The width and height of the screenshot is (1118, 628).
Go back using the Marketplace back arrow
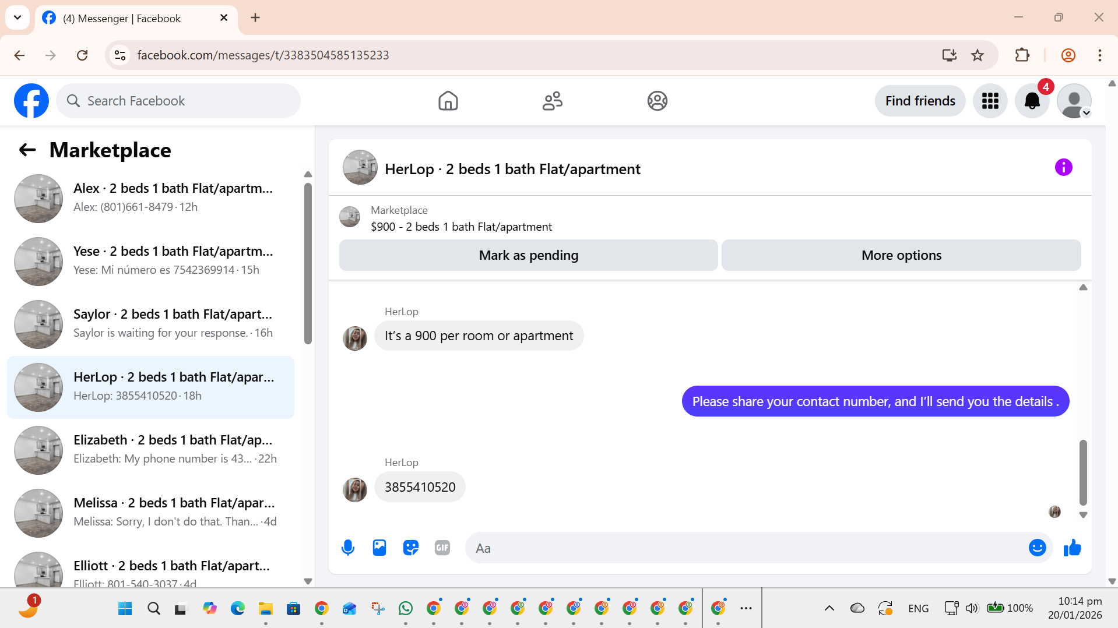pos(27,150)
